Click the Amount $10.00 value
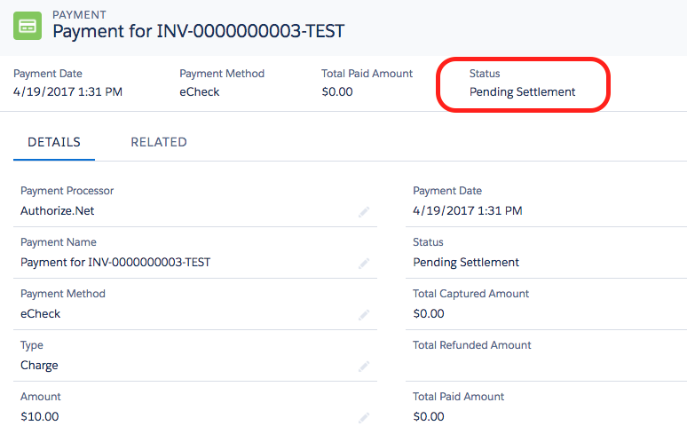 [x=40, y=416]
